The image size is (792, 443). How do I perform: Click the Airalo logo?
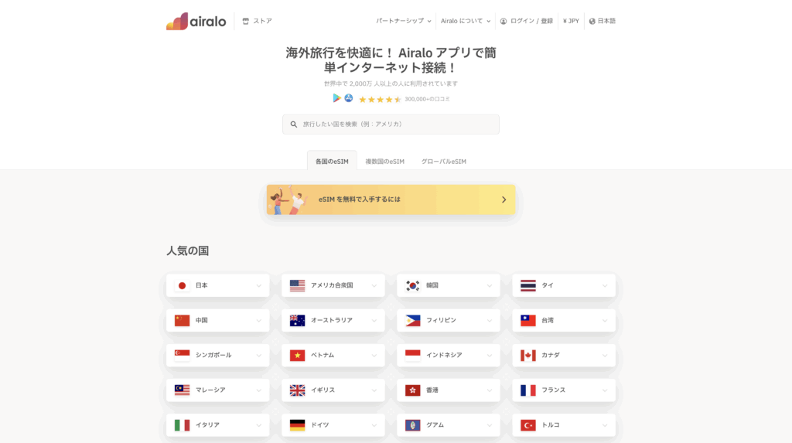pos(196,21)
